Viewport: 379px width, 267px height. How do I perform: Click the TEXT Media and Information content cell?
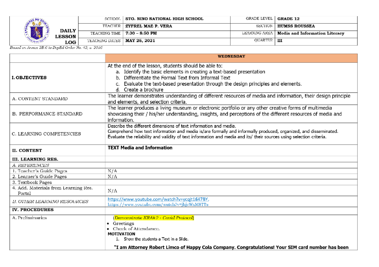coord(231,150)
